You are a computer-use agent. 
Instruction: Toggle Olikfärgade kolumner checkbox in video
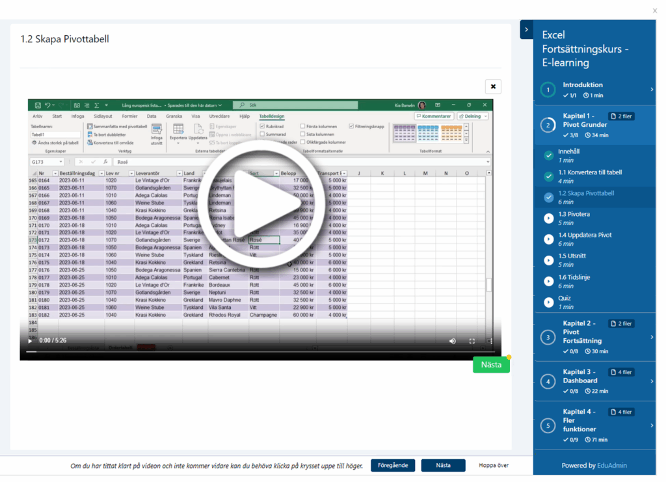coord(303,142)
